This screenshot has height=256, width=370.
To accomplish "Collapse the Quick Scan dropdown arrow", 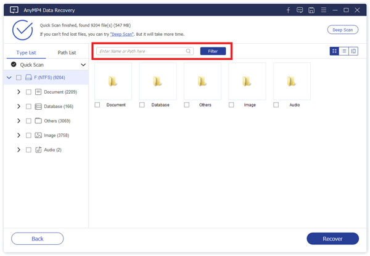I will click(83, 64).
